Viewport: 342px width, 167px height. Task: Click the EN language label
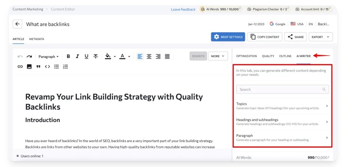pyautogui.click(x=311, y=24)
